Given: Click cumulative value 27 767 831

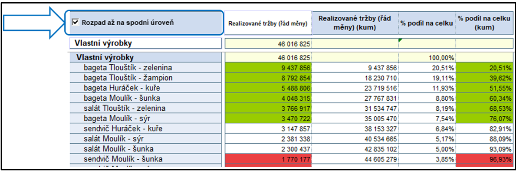Looking at the screenshot, I should [x=355, y=99].
